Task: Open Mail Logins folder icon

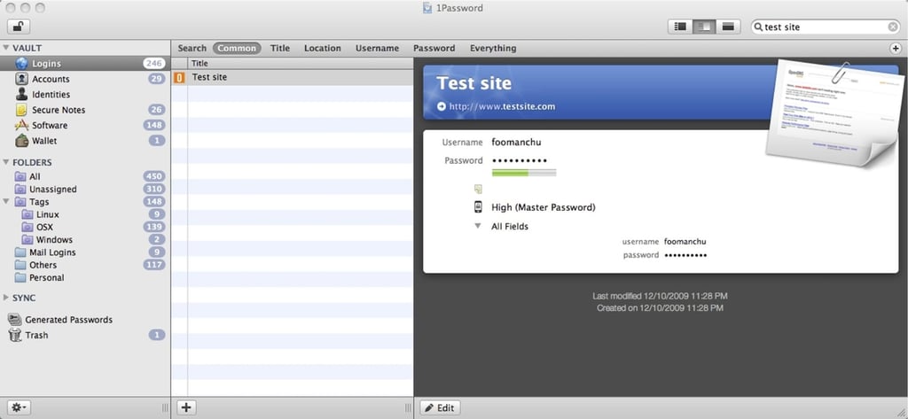Action: [20, 252]
